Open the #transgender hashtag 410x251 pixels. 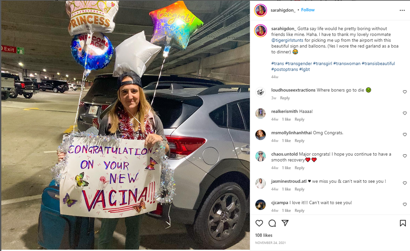[298, 64]
